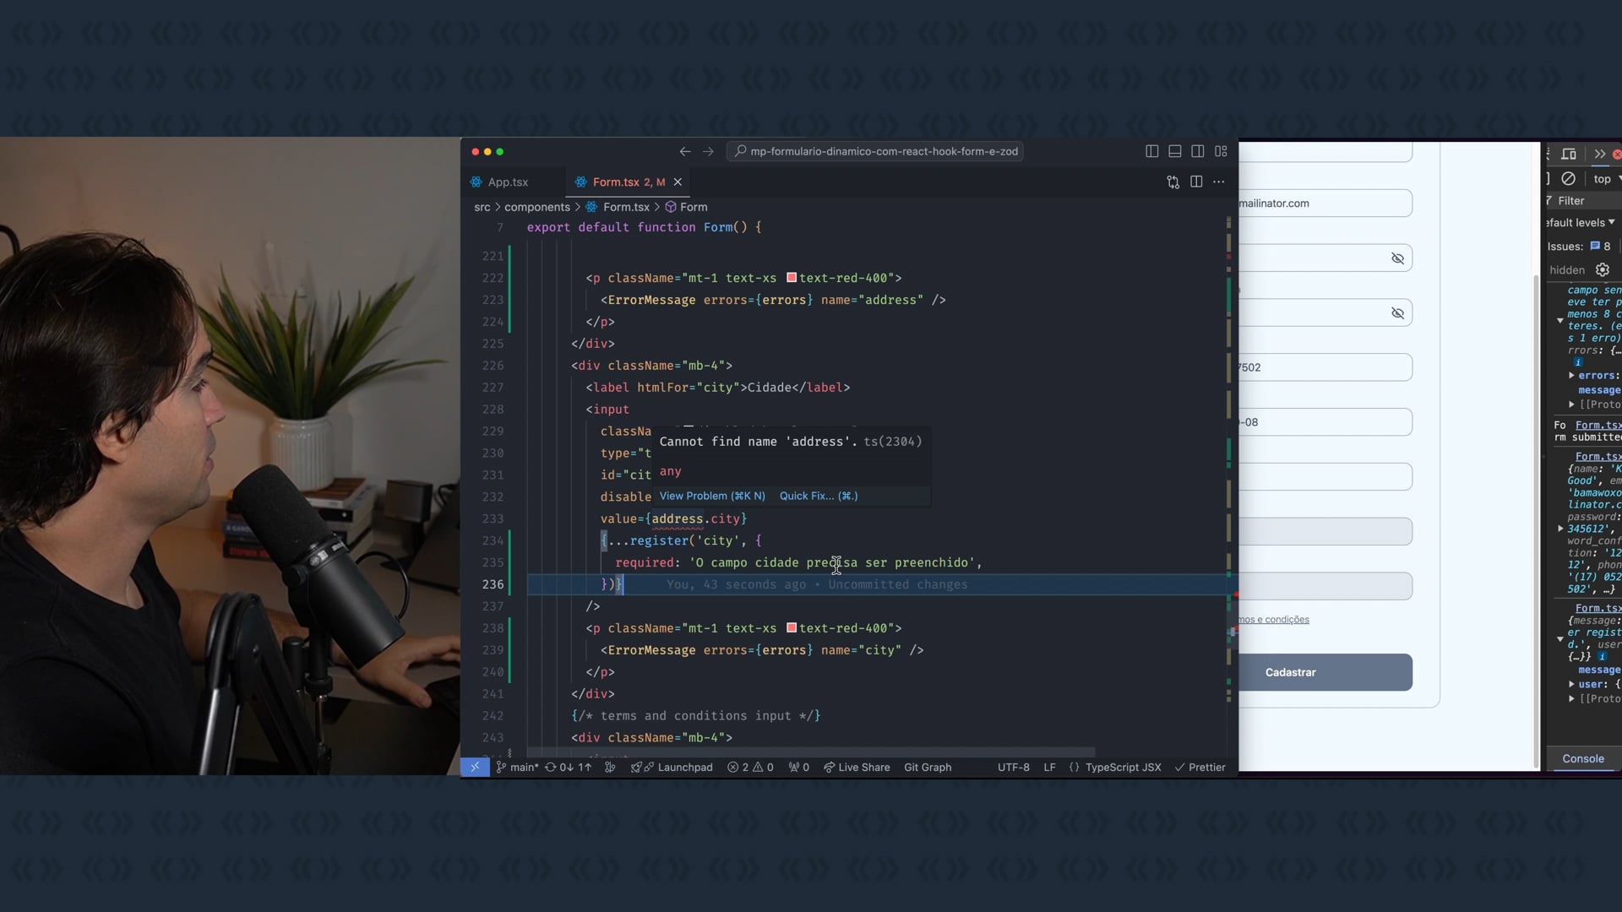The height and width of the screenshot is (912, 1622).
Task: Expand the user object in console
Action: tap(1571, 684)
